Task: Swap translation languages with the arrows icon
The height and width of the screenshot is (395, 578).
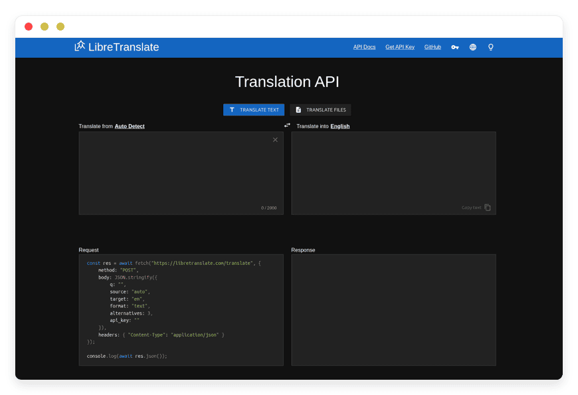Action: pyautogui.click(x=287, y=125)
